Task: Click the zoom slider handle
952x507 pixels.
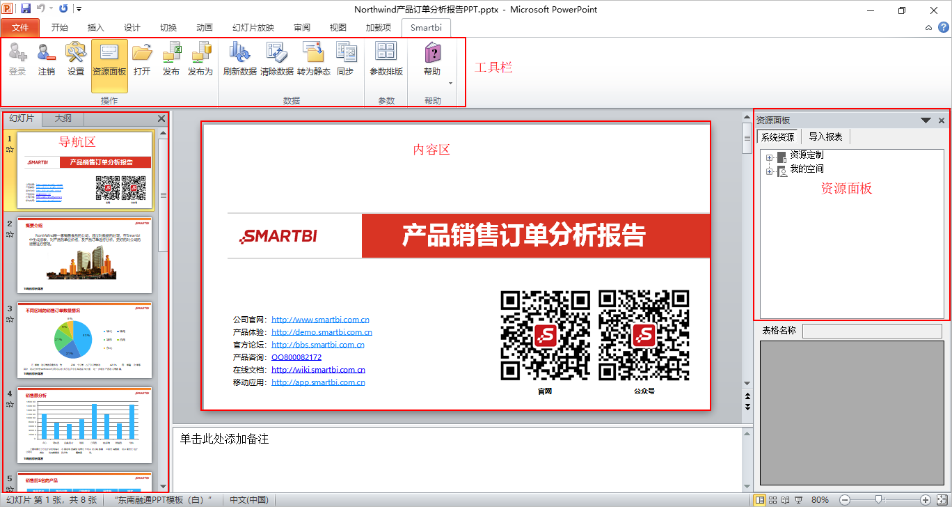Action: (880, 500)
